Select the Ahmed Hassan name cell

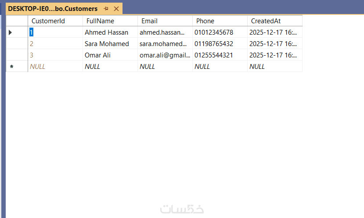tap(107, 32)
